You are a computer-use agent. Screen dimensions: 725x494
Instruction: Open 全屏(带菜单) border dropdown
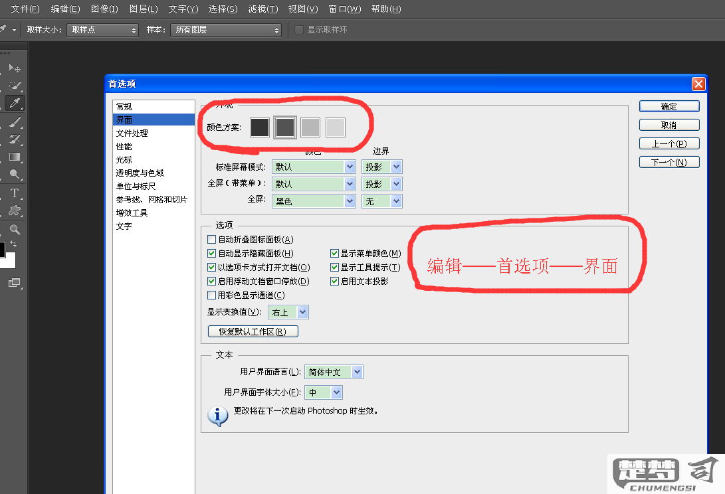382,184
